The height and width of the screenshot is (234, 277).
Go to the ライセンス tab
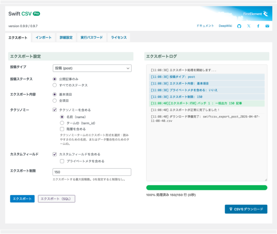coord(119,38)
